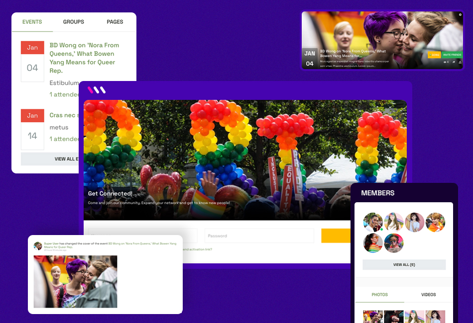Open the second member avatar wearing sunglasses in row two

pos(394,242)
